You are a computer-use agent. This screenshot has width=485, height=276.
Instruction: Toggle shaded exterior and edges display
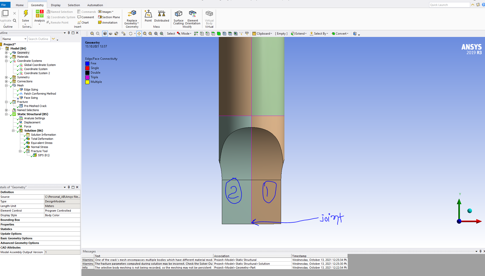coord(105,34)
